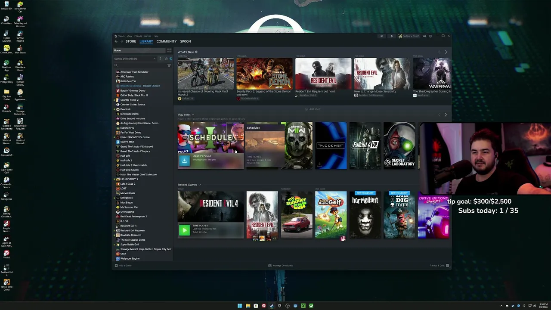Click the recent activity clock filter icon
Viewport: 551px width, 310px height.
(x=166, y=59)
